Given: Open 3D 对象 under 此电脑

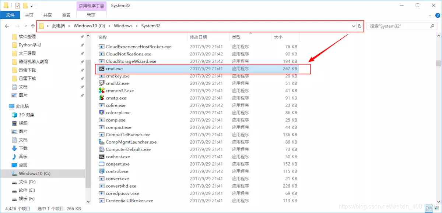Looking at the screenshot, I should (27, 115).
